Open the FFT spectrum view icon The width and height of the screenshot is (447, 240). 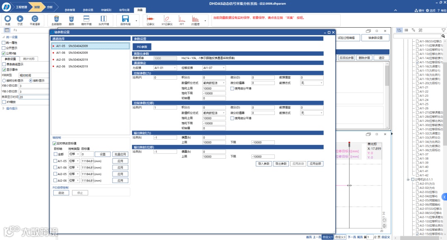point(182,19)
